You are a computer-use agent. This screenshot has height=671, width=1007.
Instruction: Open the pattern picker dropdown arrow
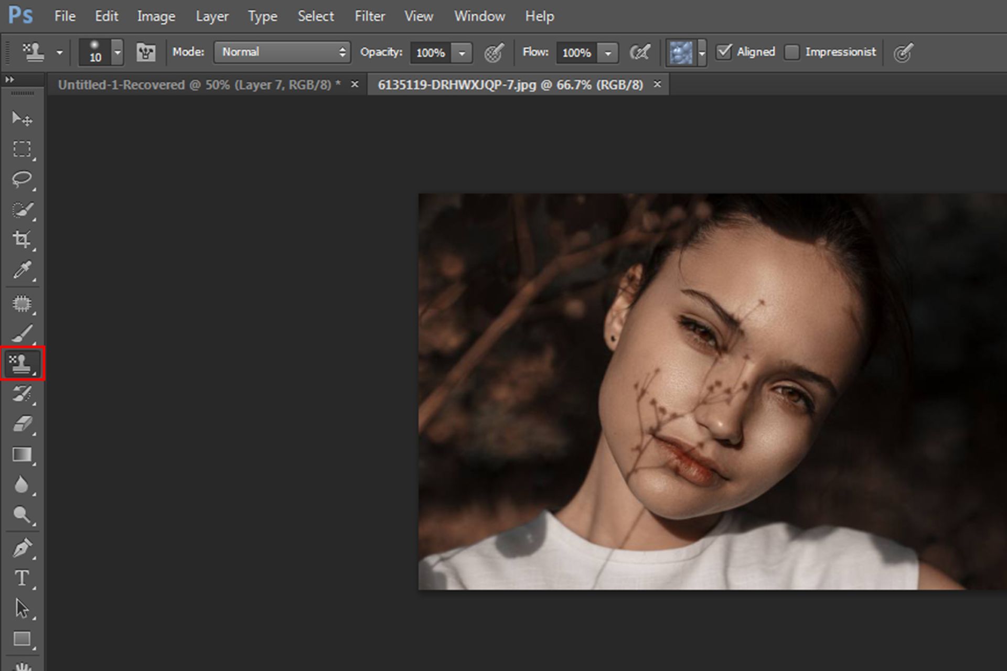702,52
